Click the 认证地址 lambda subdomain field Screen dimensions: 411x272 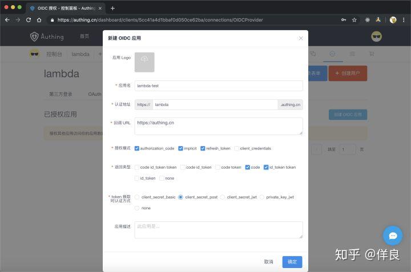pos(215,105)
